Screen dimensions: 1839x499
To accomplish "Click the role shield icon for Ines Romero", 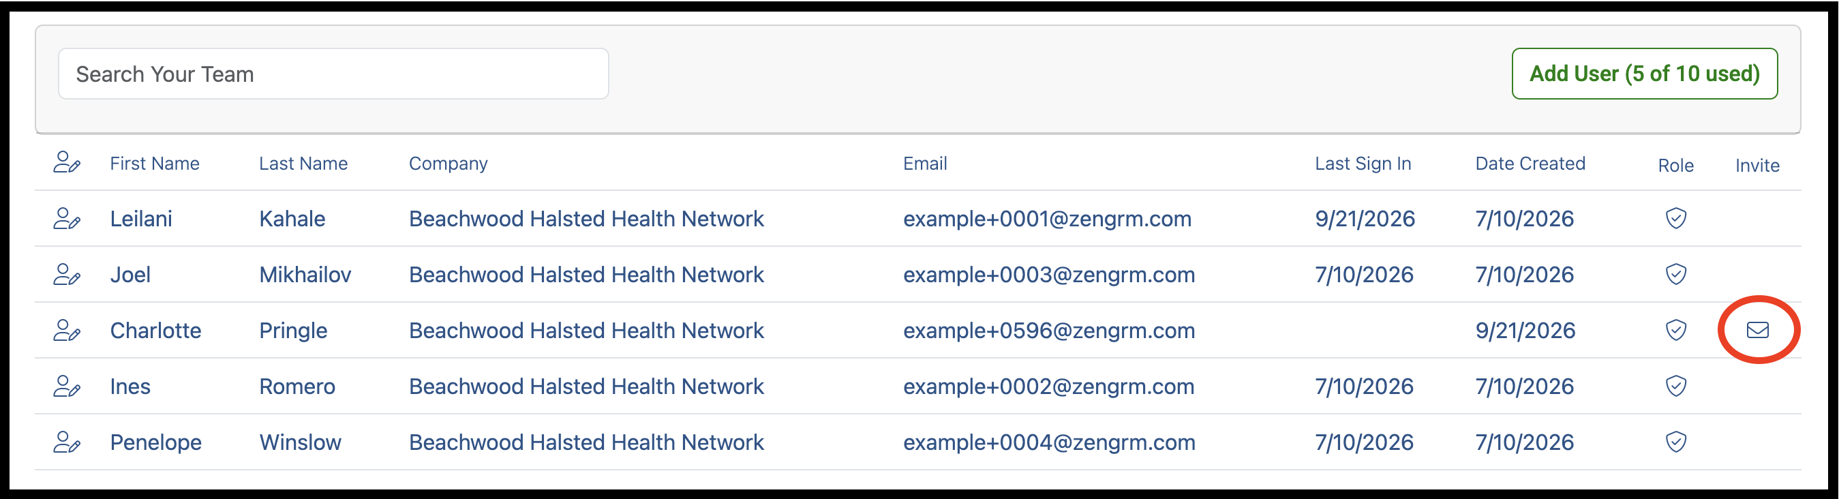I will [x=1675, y=387].
